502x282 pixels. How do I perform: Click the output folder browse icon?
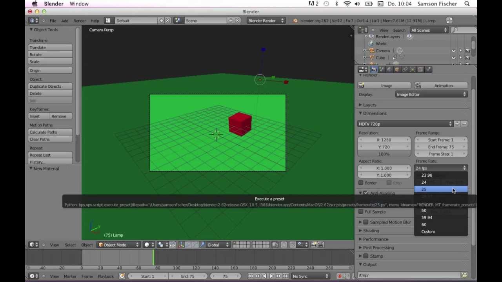click(x=464, y=275)
